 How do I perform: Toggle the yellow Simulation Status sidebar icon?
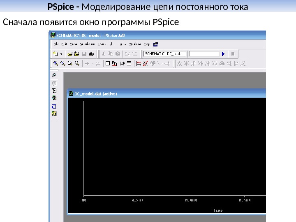click(54, 113)
